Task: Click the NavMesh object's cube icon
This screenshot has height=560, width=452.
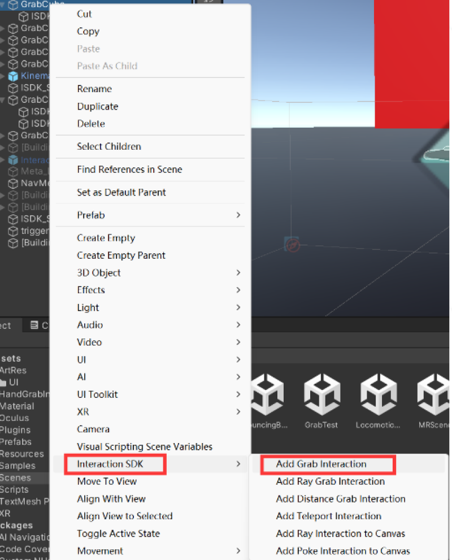Action: pos(14,183)
